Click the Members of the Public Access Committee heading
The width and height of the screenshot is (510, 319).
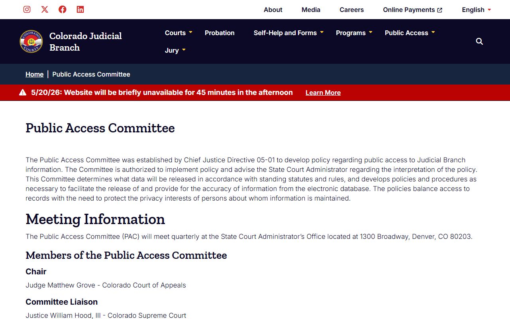tap(126, 255)
